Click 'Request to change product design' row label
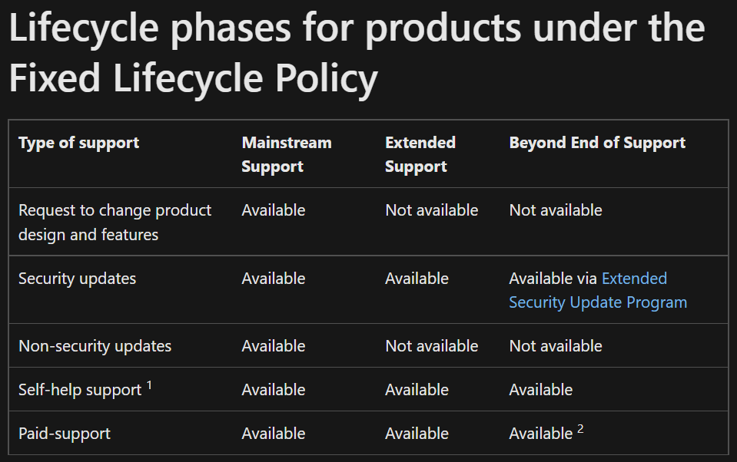Viewport: 737px width, 462px height. pyautogui.click(x=115, y=222)
